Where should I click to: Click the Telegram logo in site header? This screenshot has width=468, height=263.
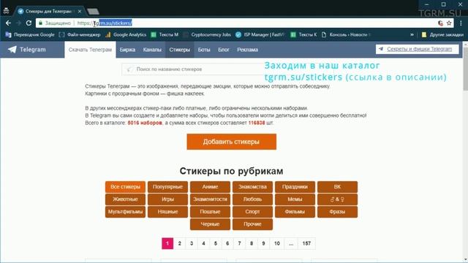point(27,50)
